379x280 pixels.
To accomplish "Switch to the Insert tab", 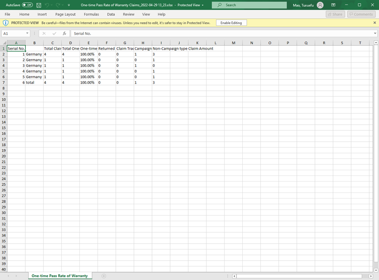I will pyautogui.click(x=42, y=14).
